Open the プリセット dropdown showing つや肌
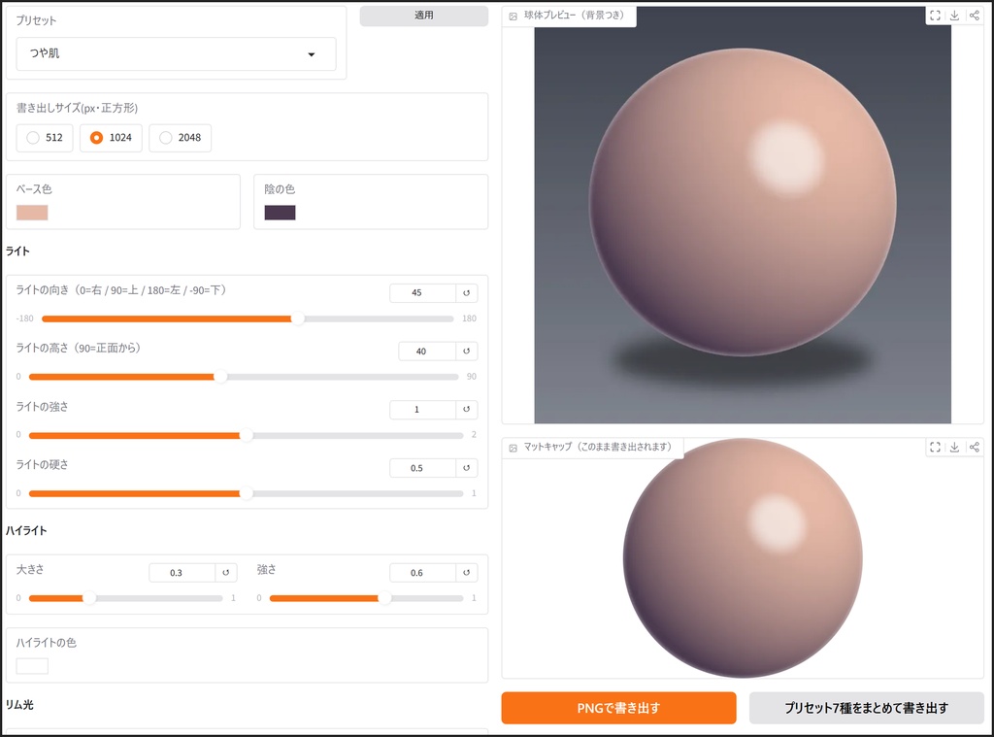This screenshot has width=994, height=737. click(x=177, y=54)
